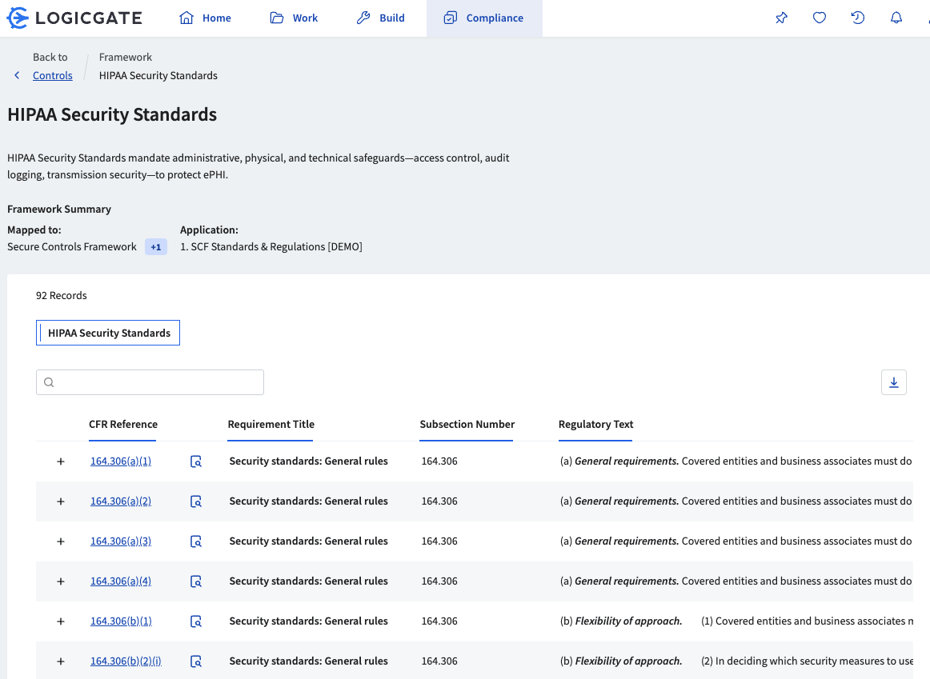Viewport: 930px width, 679px height.
Task: Preview record 164.306(a)(3) with magnifier icon
Action: click(x=196, y=541)
